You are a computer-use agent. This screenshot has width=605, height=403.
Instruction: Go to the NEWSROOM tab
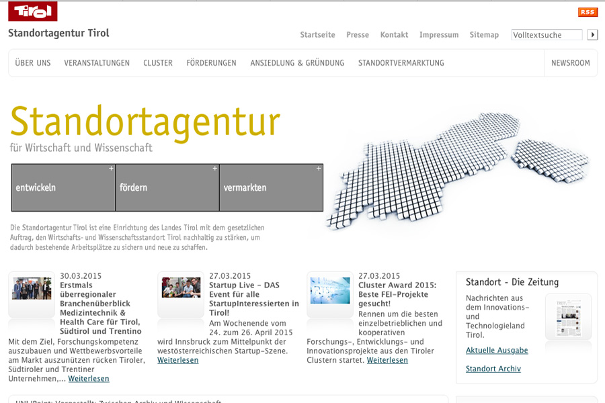coord(570,63)
